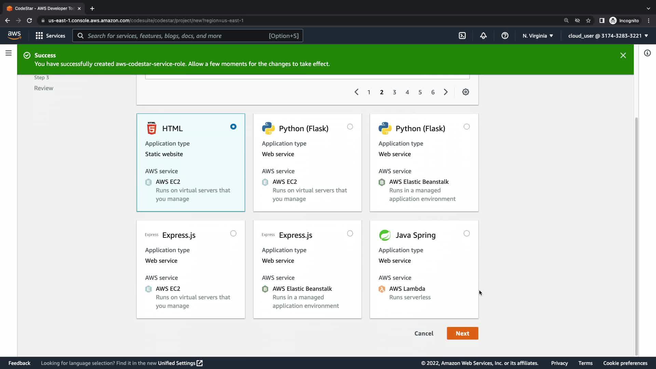
Task: Click the Next button
Action: pyautogui.click(x=462, y=333)
